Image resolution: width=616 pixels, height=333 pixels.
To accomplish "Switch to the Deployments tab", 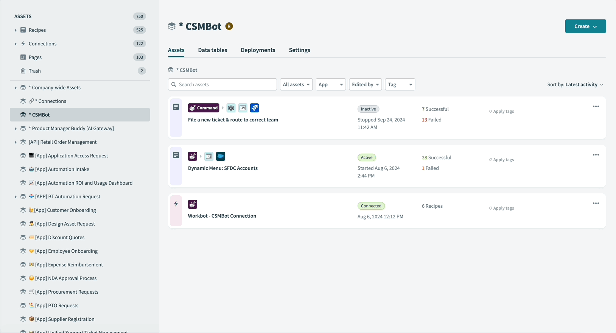I will 258,50.
